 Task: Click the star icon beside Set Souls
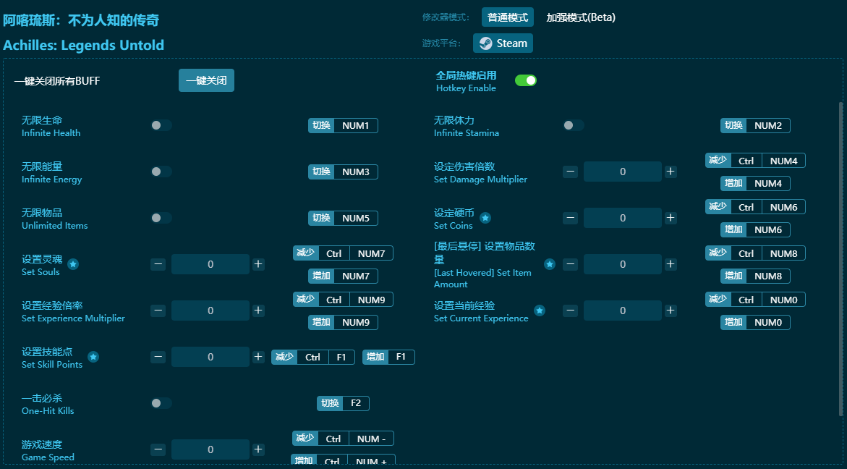pyautogui.click(x=73, y=265)
